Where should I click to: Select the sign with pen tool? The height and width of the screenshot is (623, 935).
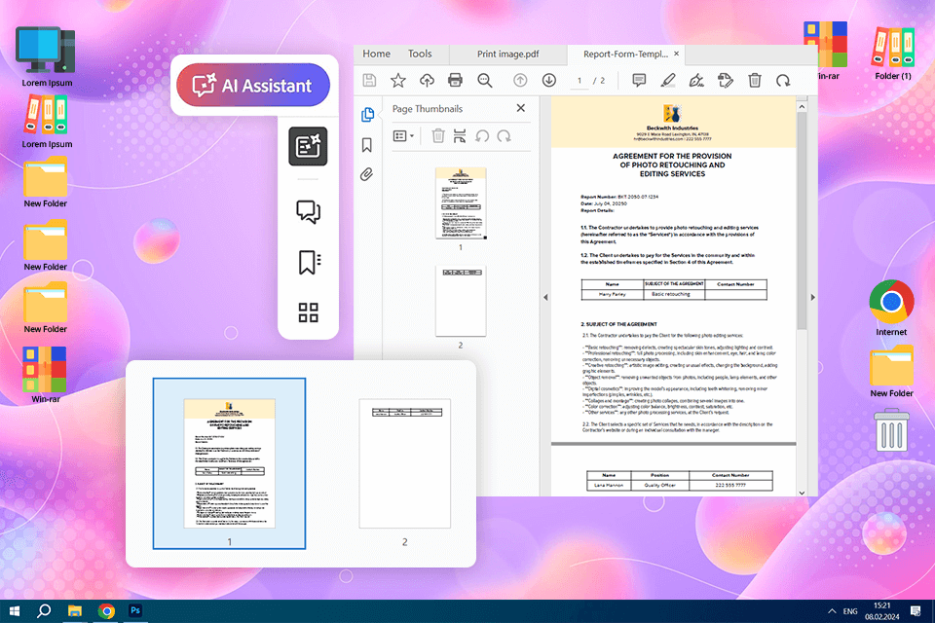(696, 81)
